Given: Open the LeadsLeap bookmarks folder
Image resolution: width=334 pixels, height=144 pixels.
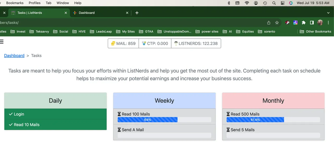Looking at the screenshot, I should click(101, 32).
